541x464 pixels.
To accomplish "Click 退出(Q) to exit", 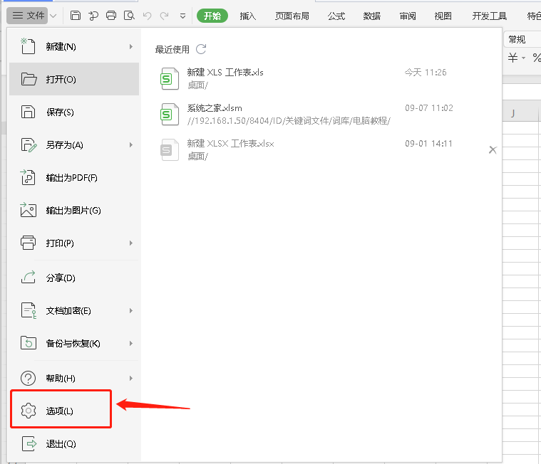I will point(74,443).
